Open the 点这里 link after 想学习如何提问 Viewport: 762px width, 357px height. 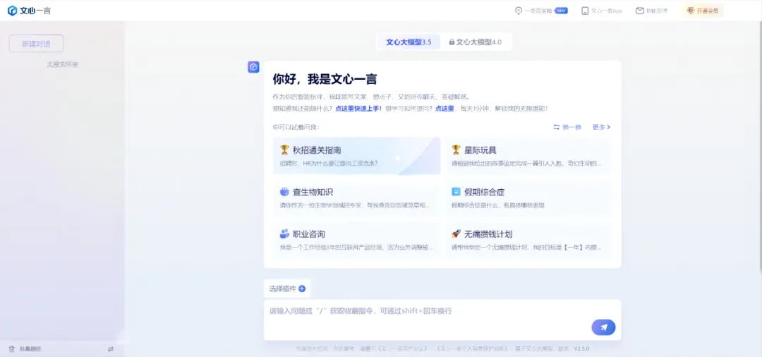point(445,109)
